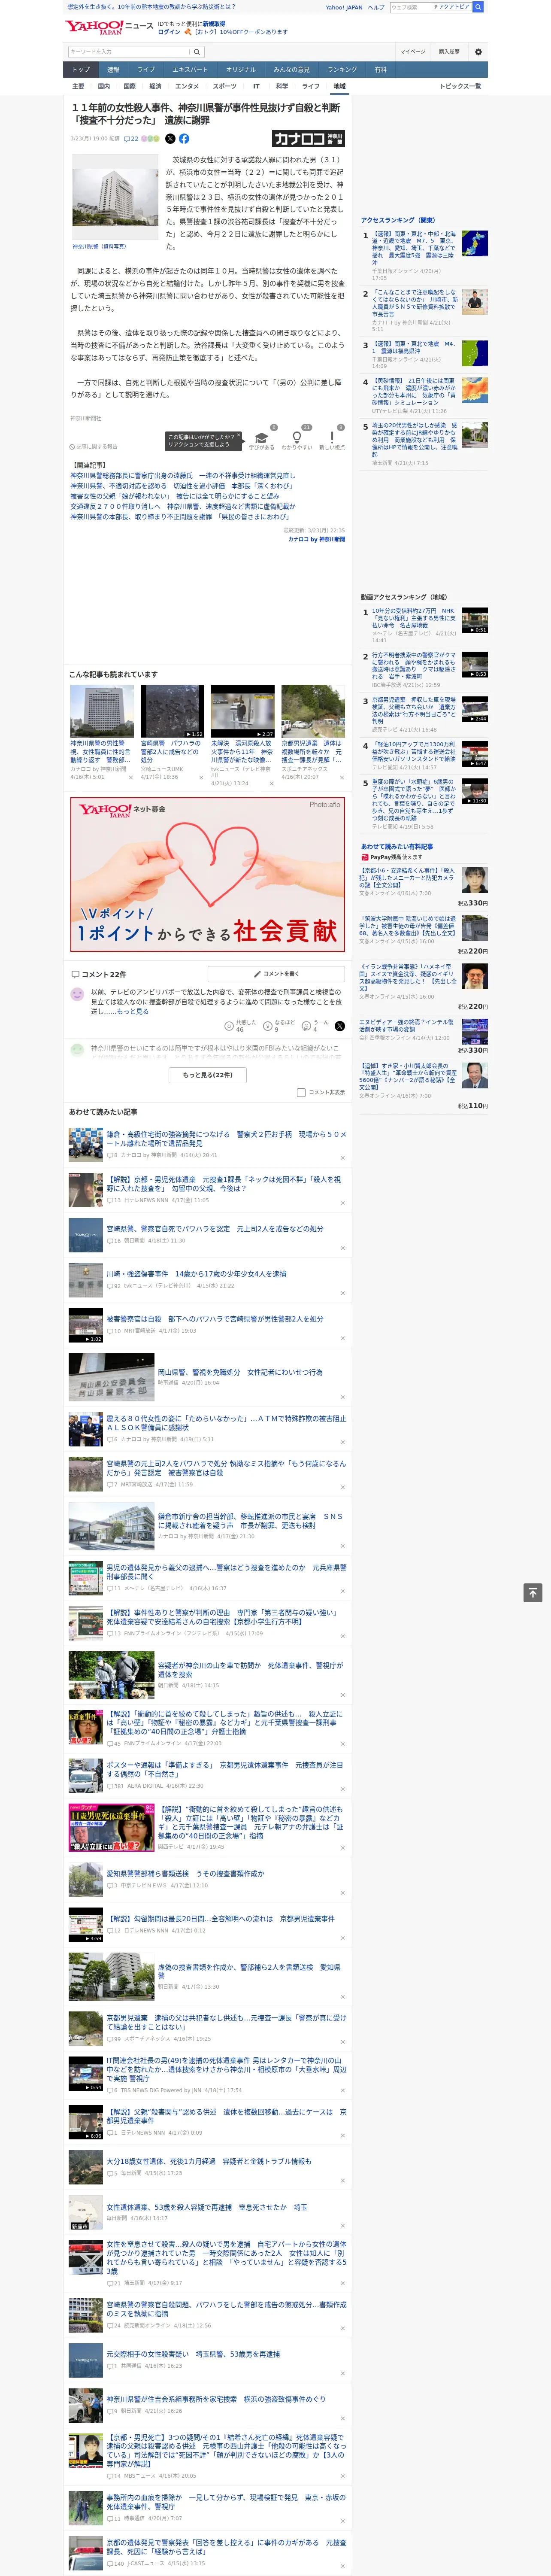Image resolution: width=551 pixels, height=2576 pixels.
Task: Click the カナロコ 神奈川新聞 publisher logo
Action: (308, 139)
